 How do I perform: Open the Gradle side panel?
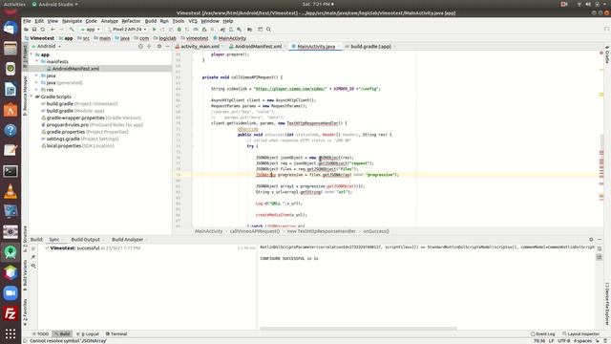(x=607, y=55)
